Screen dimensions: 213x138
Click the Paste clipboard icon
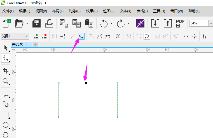(x=89, y=23)
